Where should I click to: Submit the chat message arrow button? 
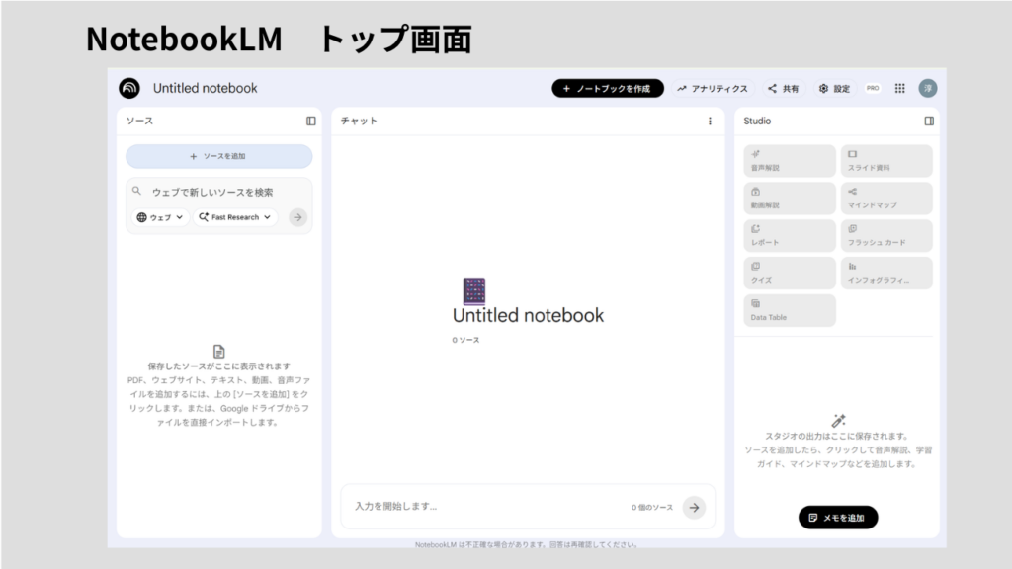click(x=694, y=507)
